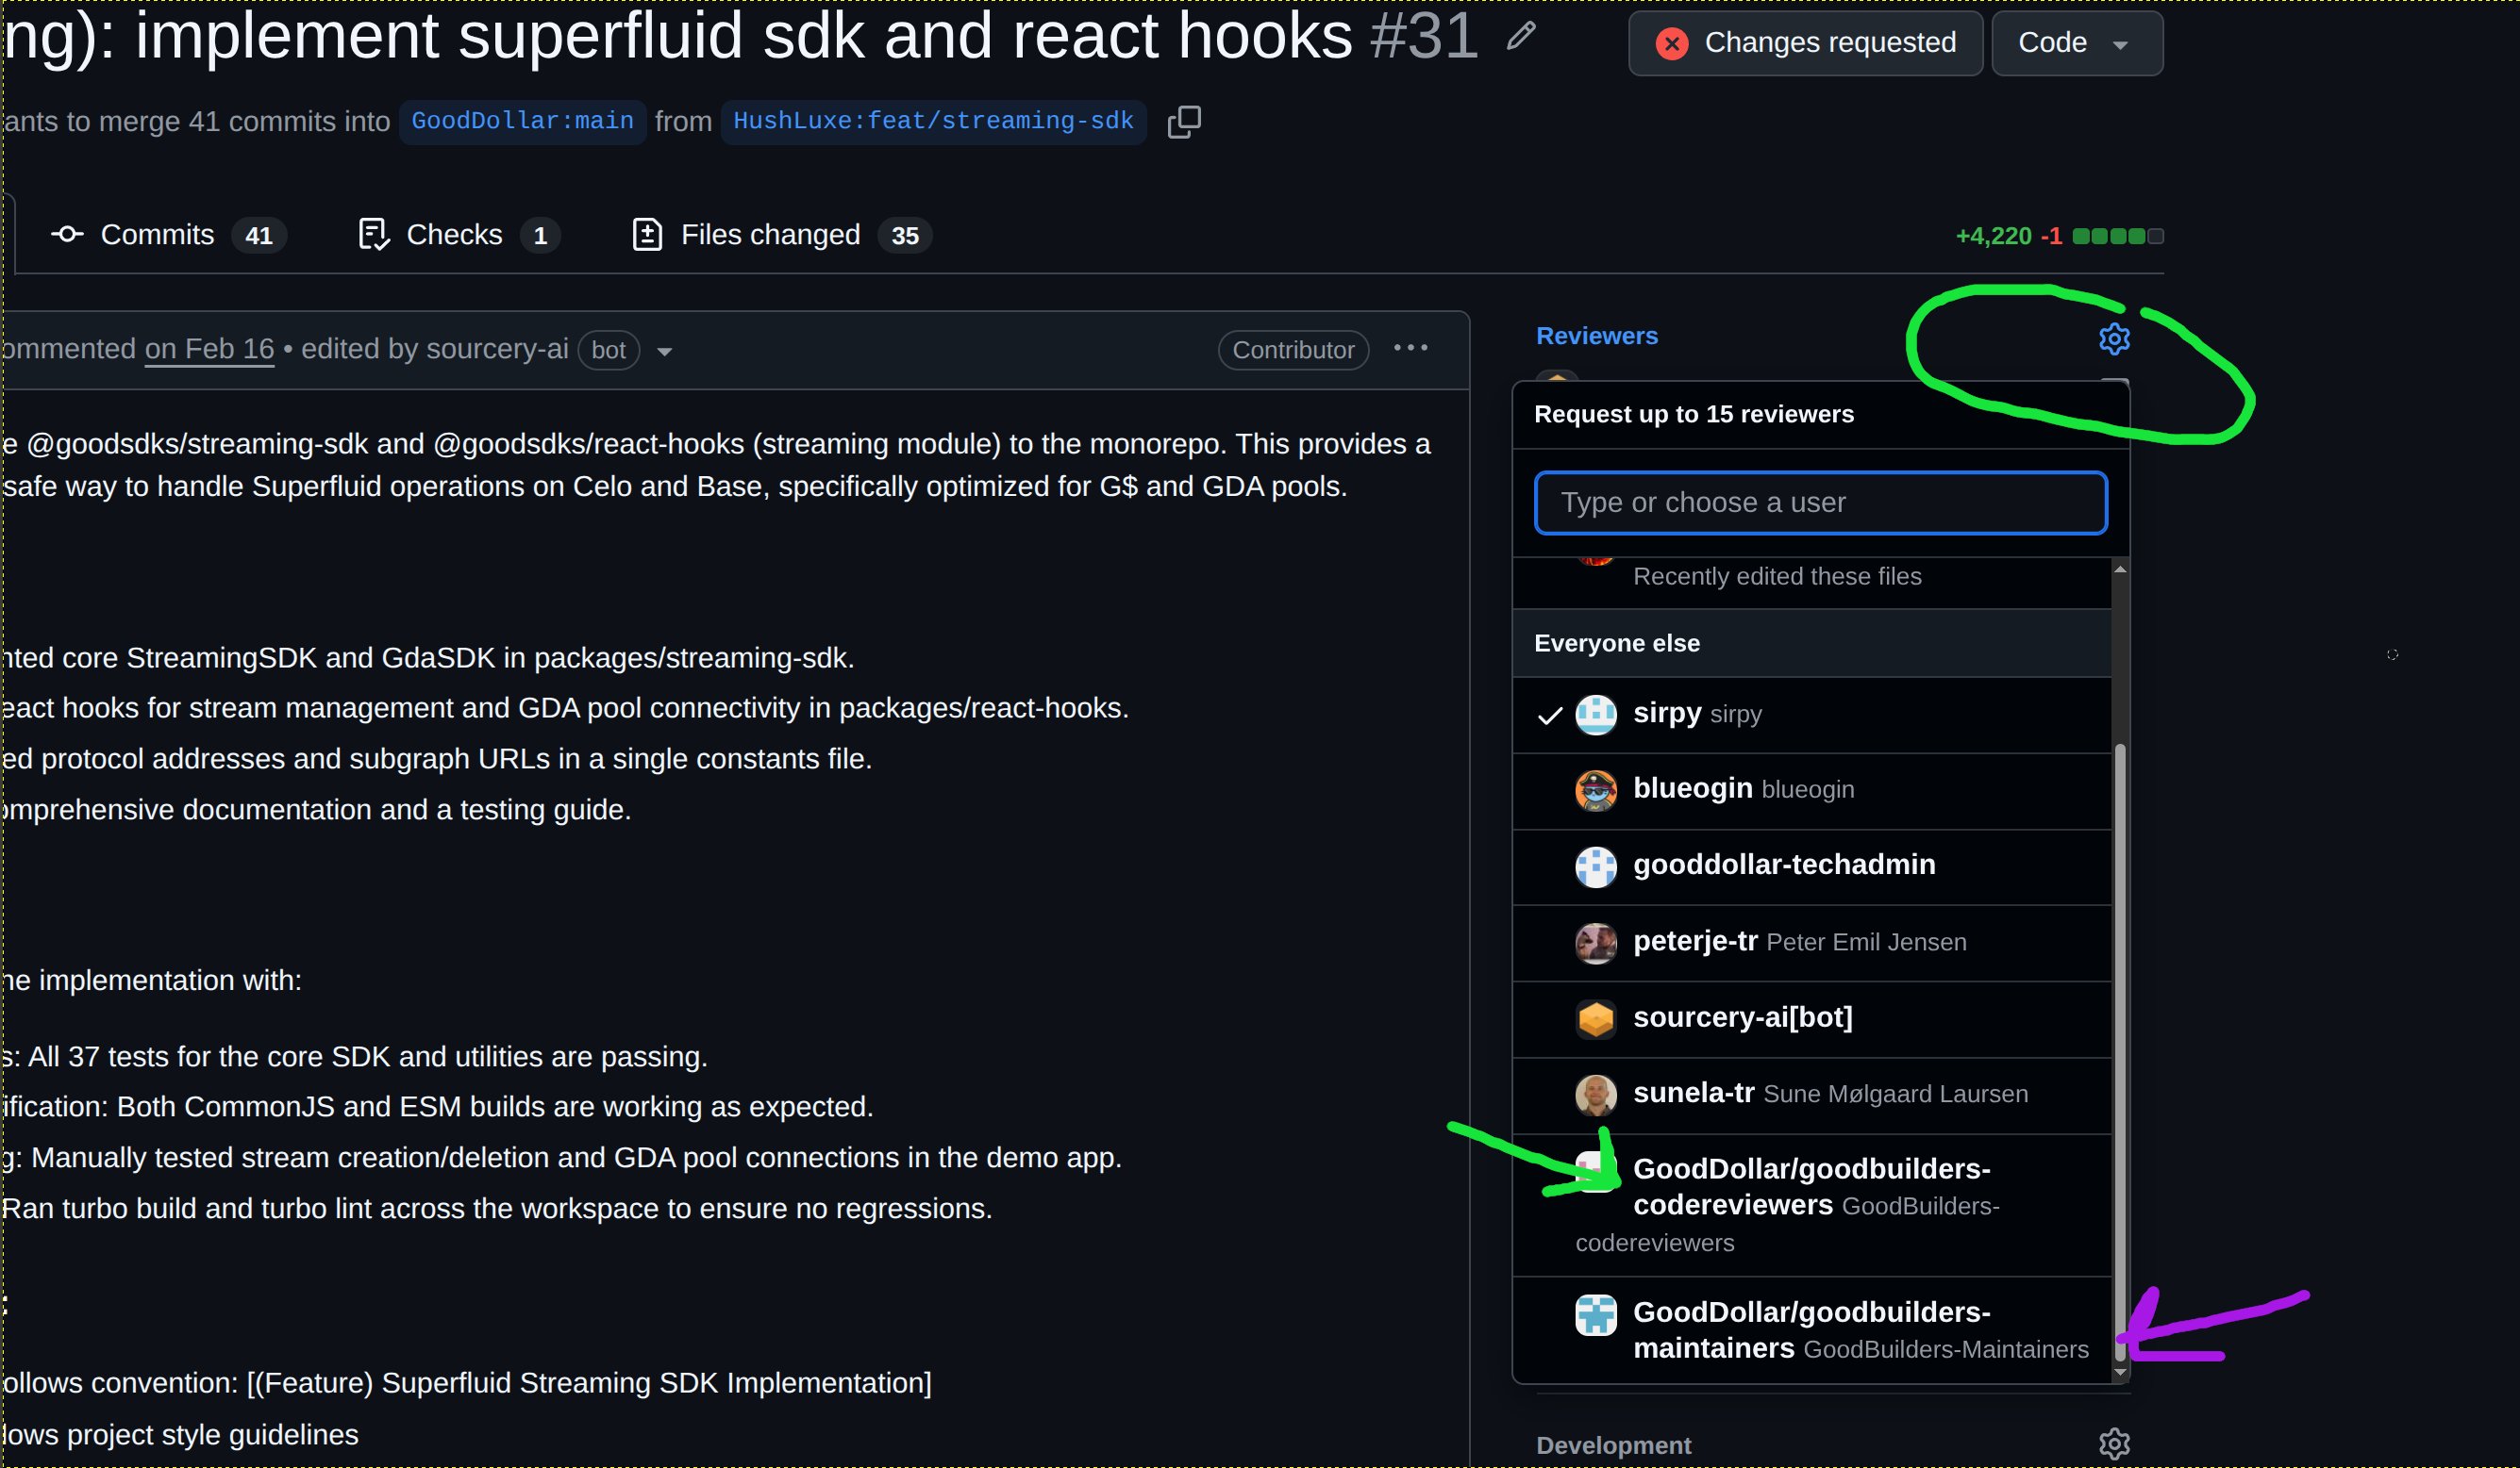This screenshot has height=1468, width=2520.
Task: Click the Development section gear icon
Action: click(x=2113, y=1444)
